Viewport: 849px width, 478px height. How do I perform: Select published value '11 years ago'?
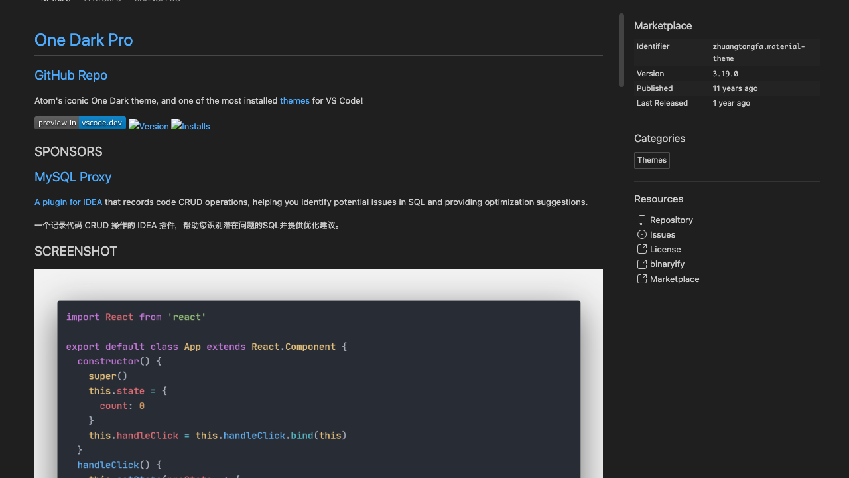coord(735,88)
